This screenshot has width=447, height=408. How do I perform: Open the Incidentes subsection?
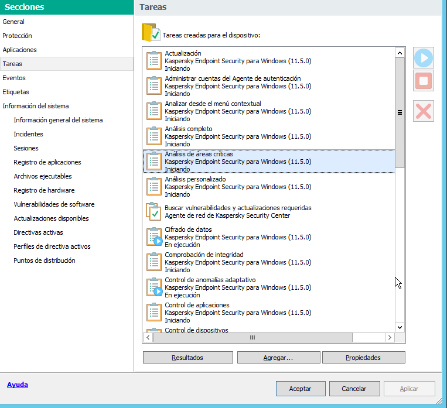click(28, 134)
